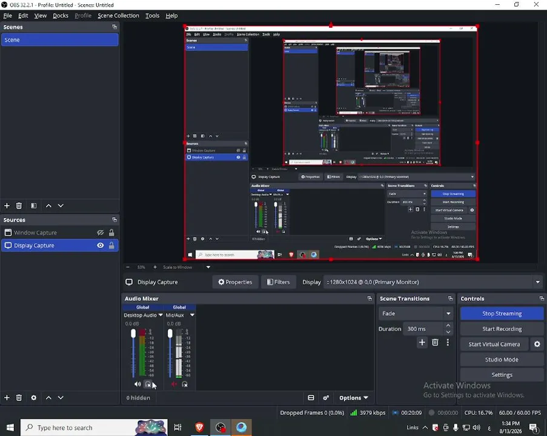
Task: Open the Docks menu
Action: (61, 16)
